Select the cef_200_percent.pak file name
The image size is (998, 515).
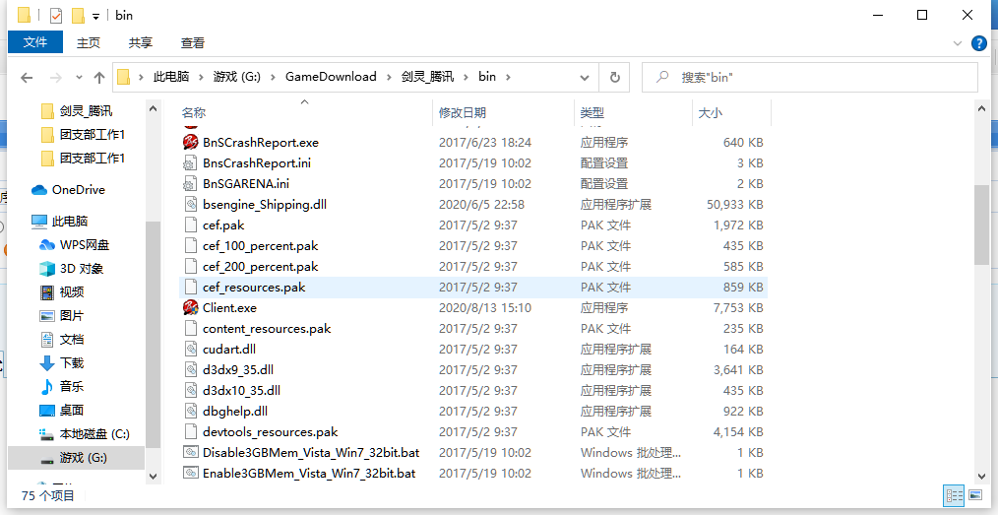[x=260, y=266]
